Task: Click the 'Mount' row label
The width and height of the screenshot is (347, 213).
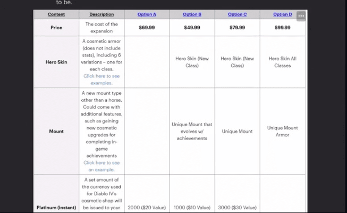Action: (56, 131)
